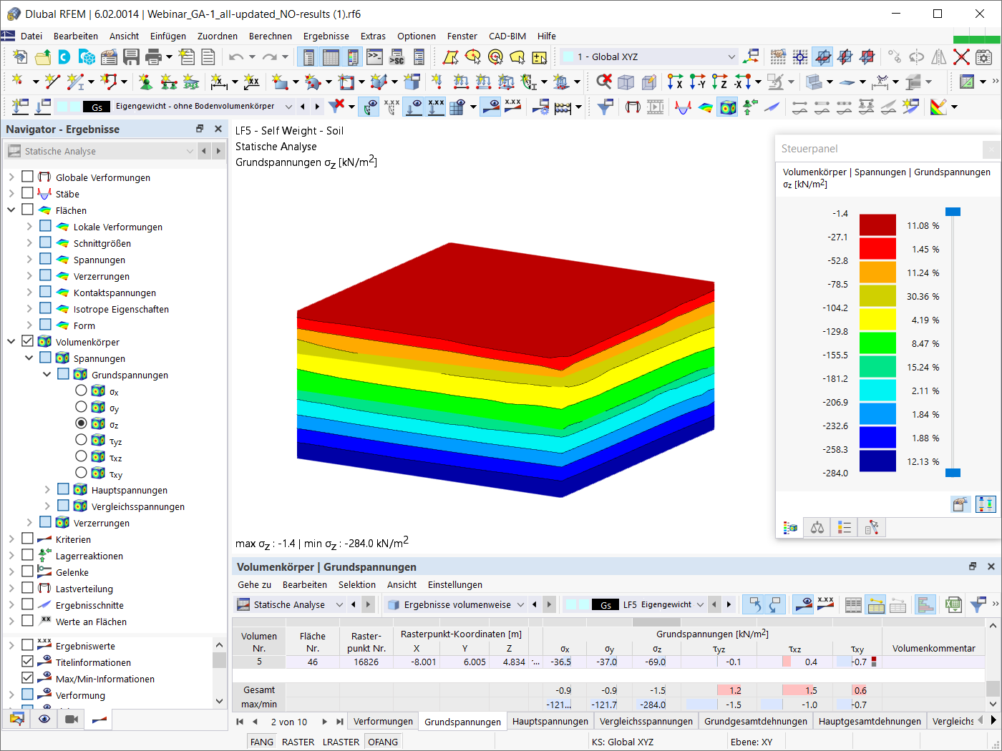
Task: Click the new line icon
Action: pyautogui.click(x=52, y=82)
